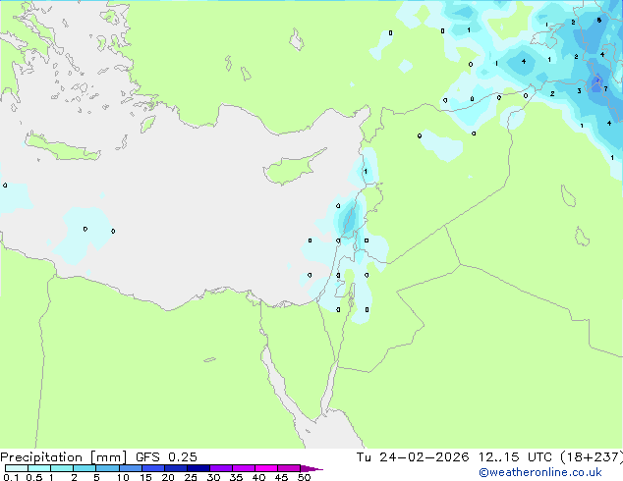Image resolution: width=623 pixels, height=481 pixels.
Task: Click the 5 to 10 mm legend swatch
Action: [107, 468]
